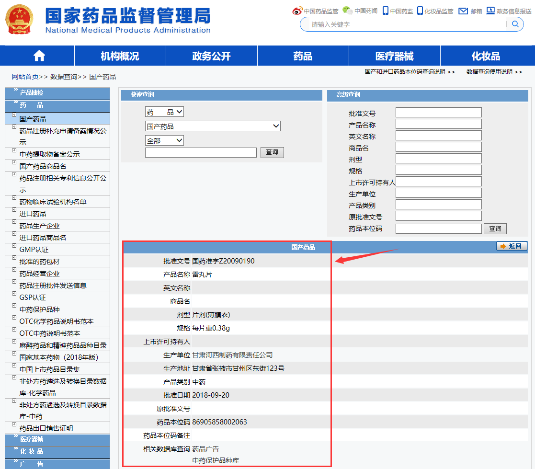Open the 化妆品监管 mobile icon
Screen dimensions: 535x469
click(420, 11)
